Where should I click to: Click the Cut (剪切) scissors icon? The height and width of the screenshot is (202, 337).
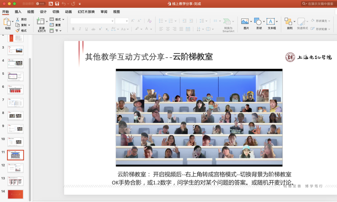click(x=18, y=19)
